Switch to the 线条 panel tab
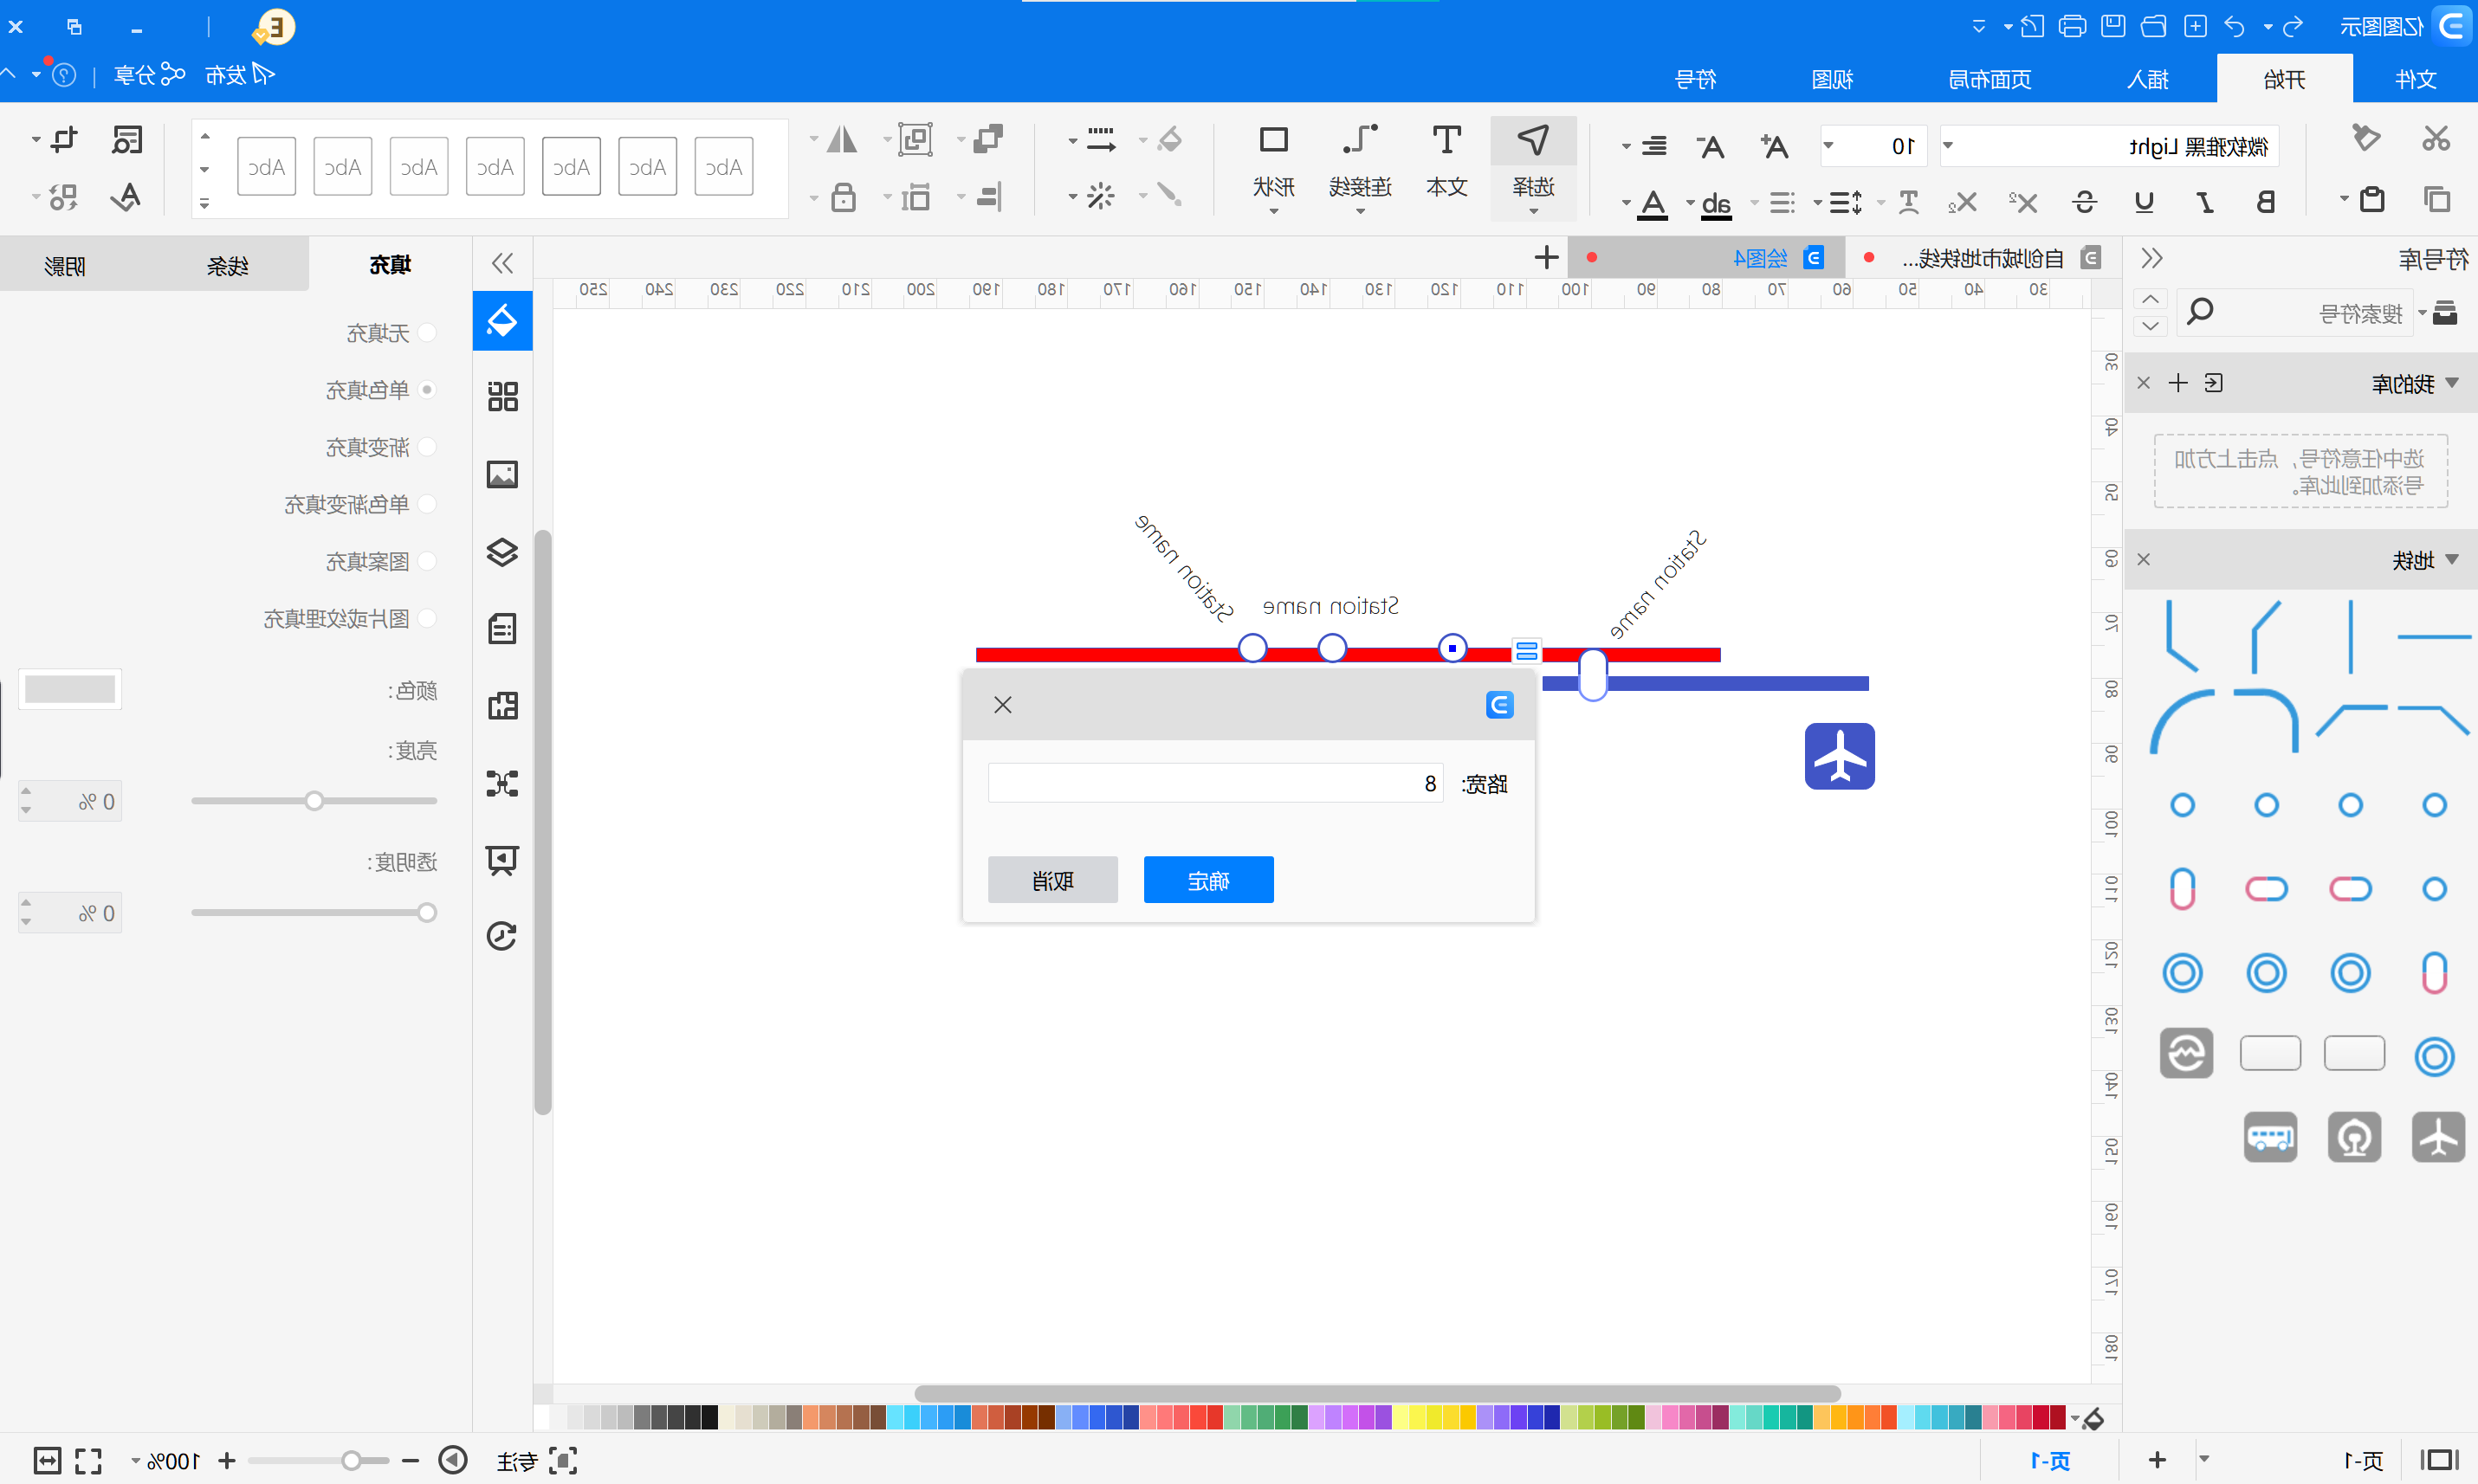Image resolution: width=2478 pixels, height=1484 pixels. pos(227,265)
